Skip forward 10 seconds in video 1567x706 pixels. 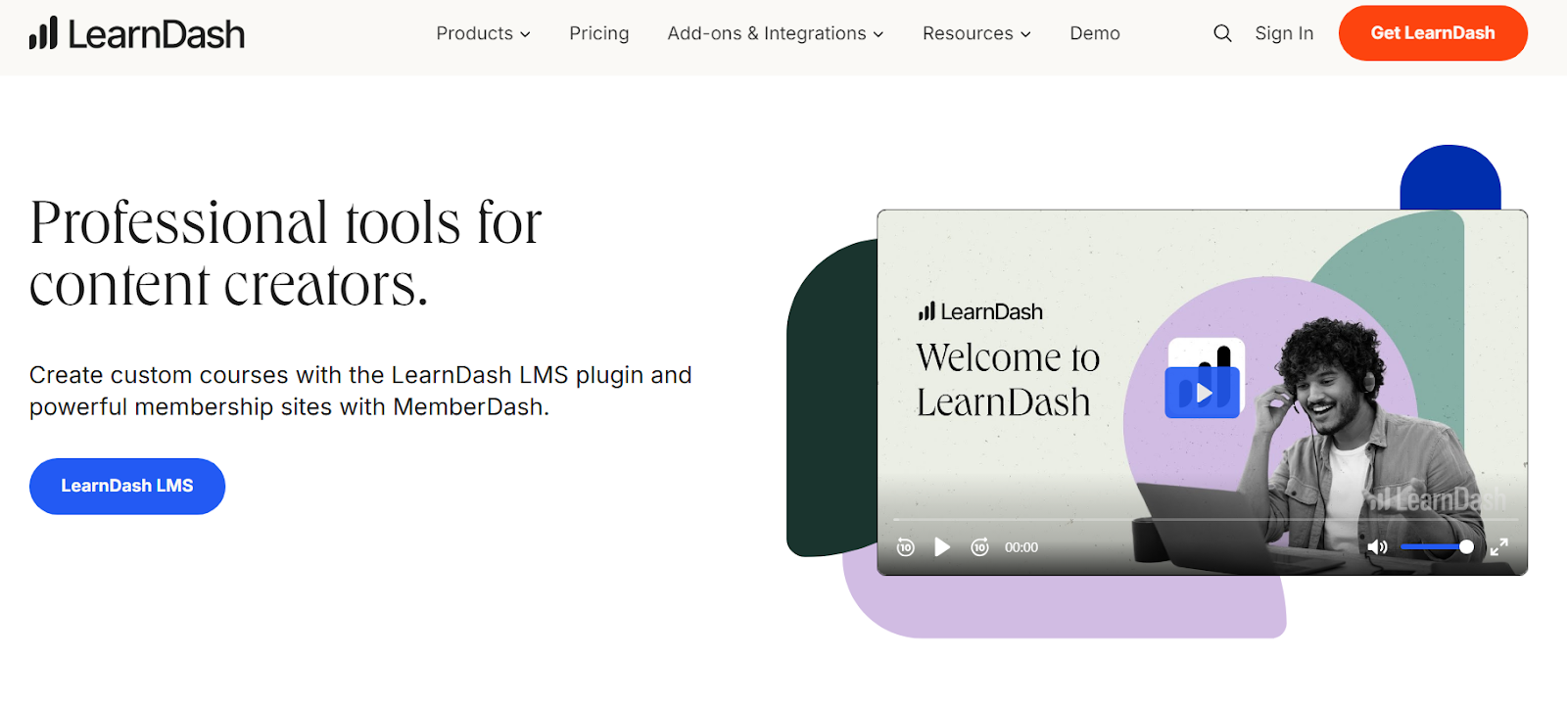(x=979, y=547)
